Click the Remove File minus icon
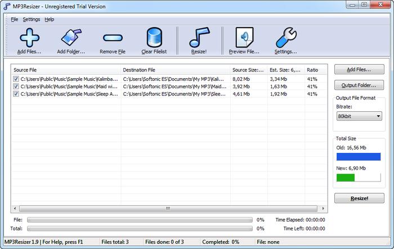394x249 pixels. click(x=113, y=38)
